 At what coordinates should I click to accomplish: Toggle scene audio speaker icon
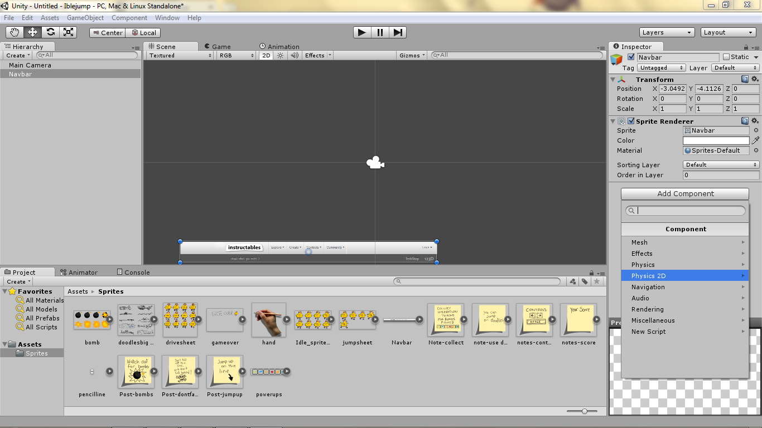pos(294,55)
